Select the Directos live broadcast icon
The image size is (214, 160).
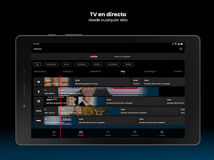pyautogui.click(x=81, y=132)
